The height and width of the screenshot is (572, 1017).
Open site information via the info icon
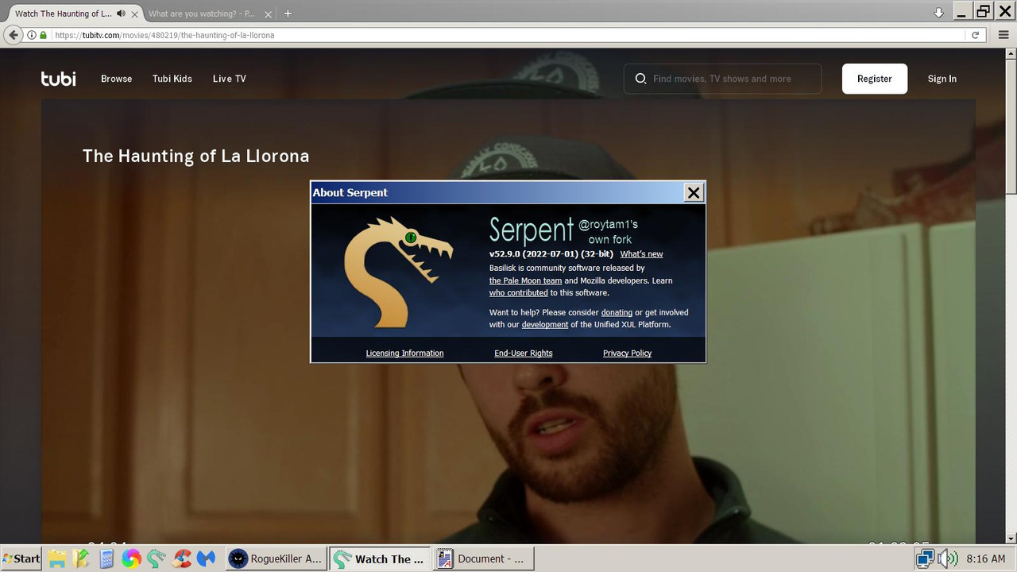32,35
